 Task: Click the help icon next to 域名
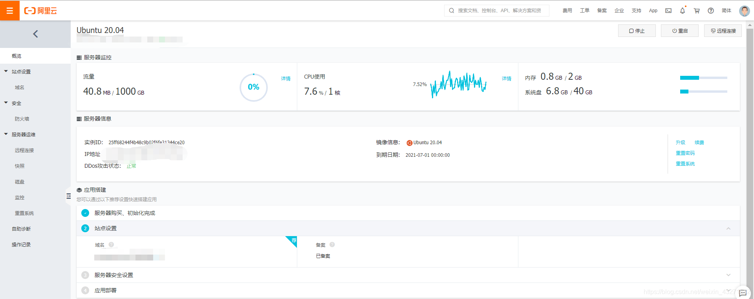[111, 244]
